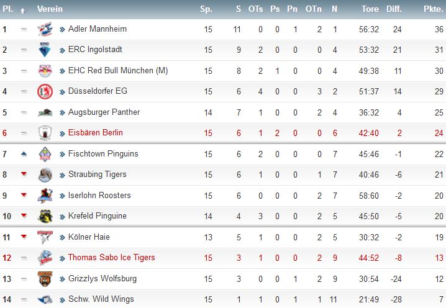Click the Adler Mannheim team logo
Screen dimensions: 446x308
45,29
